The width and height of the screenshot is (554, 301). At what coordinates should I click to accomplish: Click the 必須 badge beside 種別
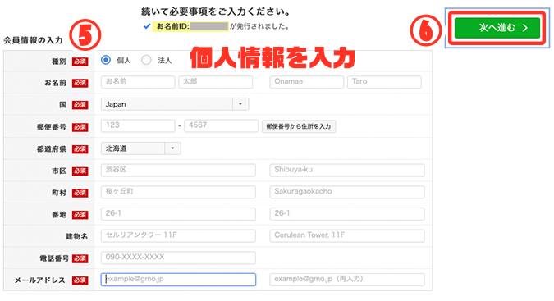click(x=80, y=62)
